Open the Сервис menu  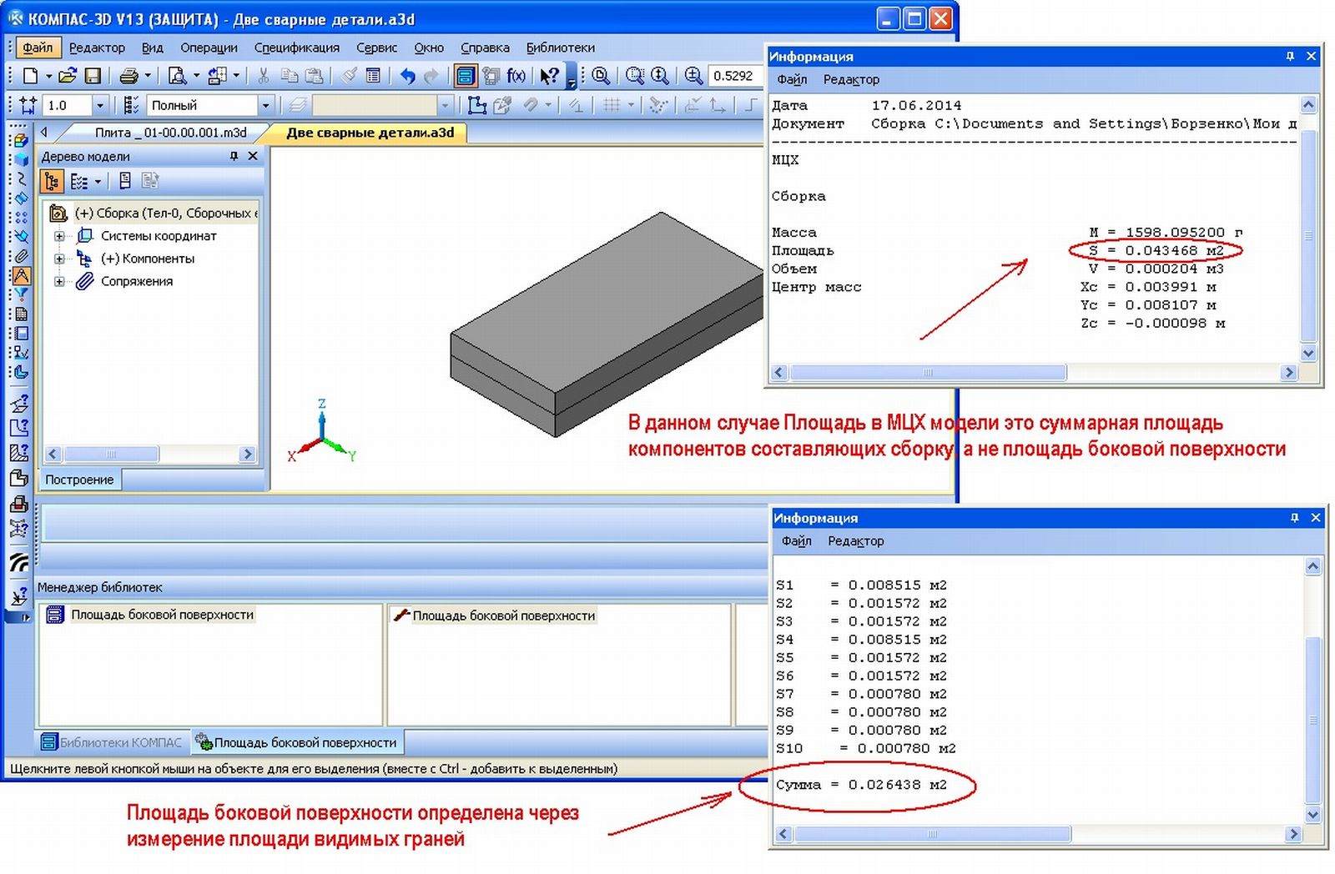376,48
